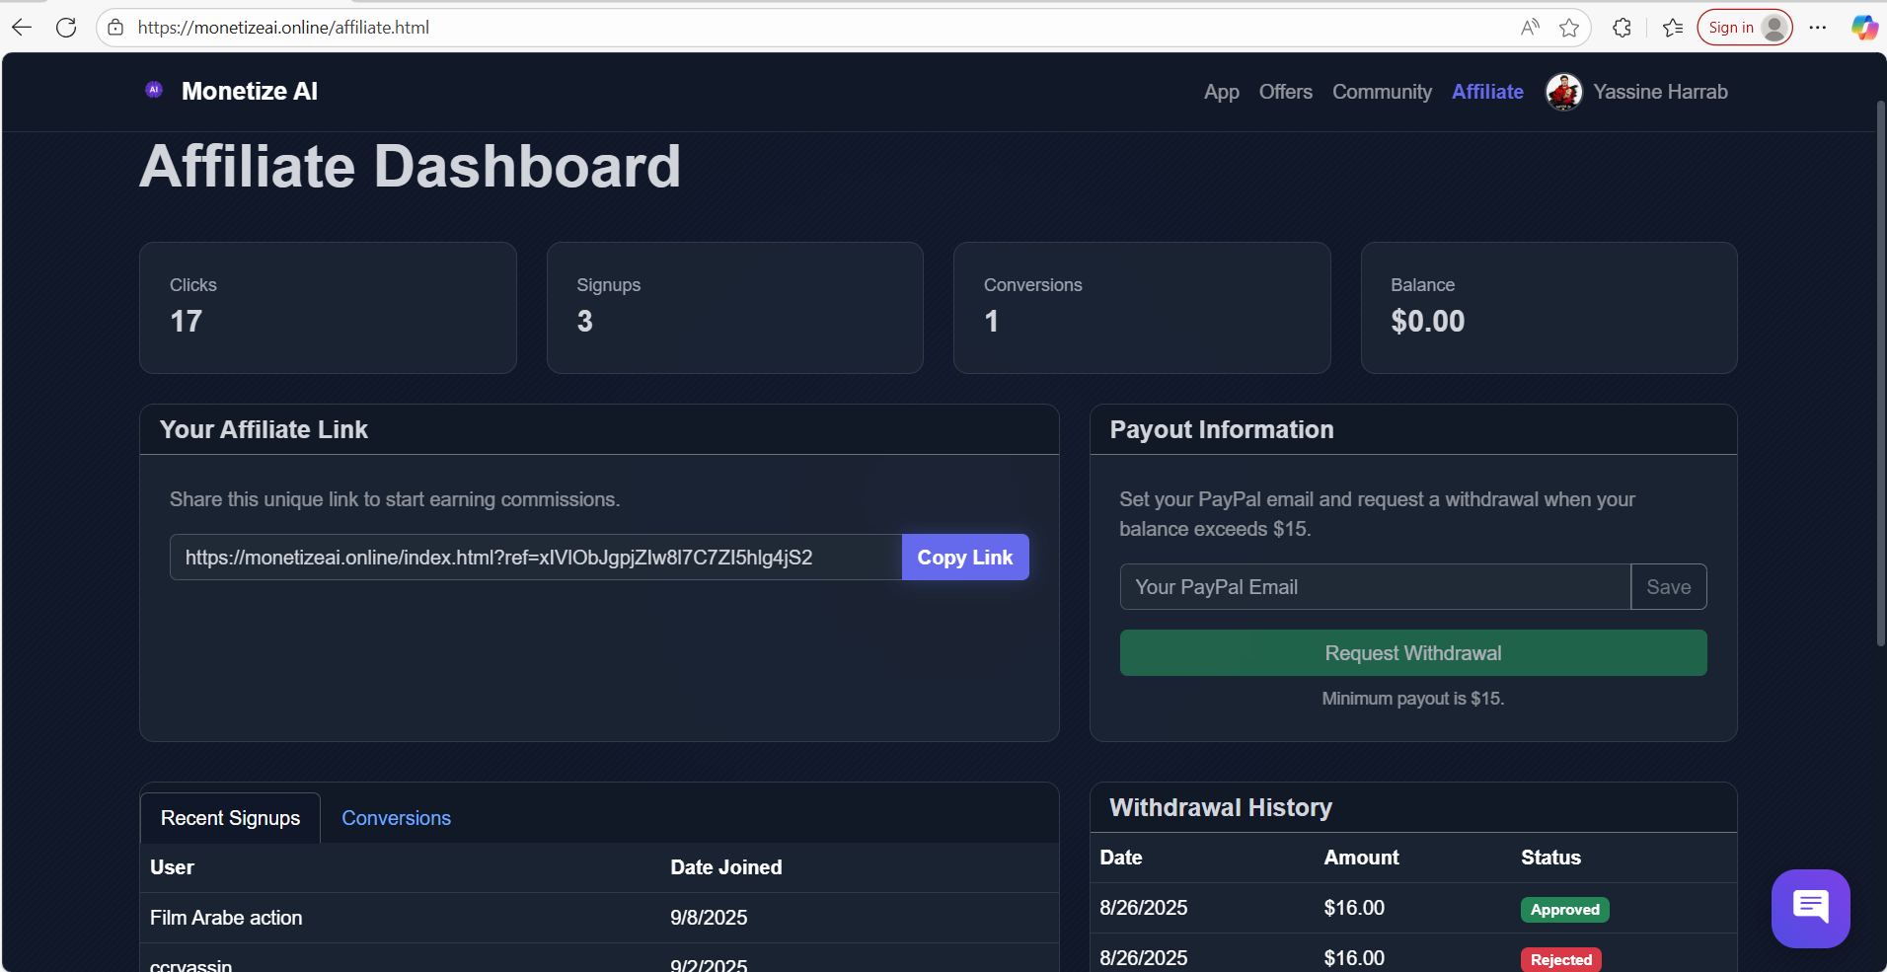This screenshot has height=972, width=1887.
Task: Click the Conversions count 1
Action: tap(992, 322)
